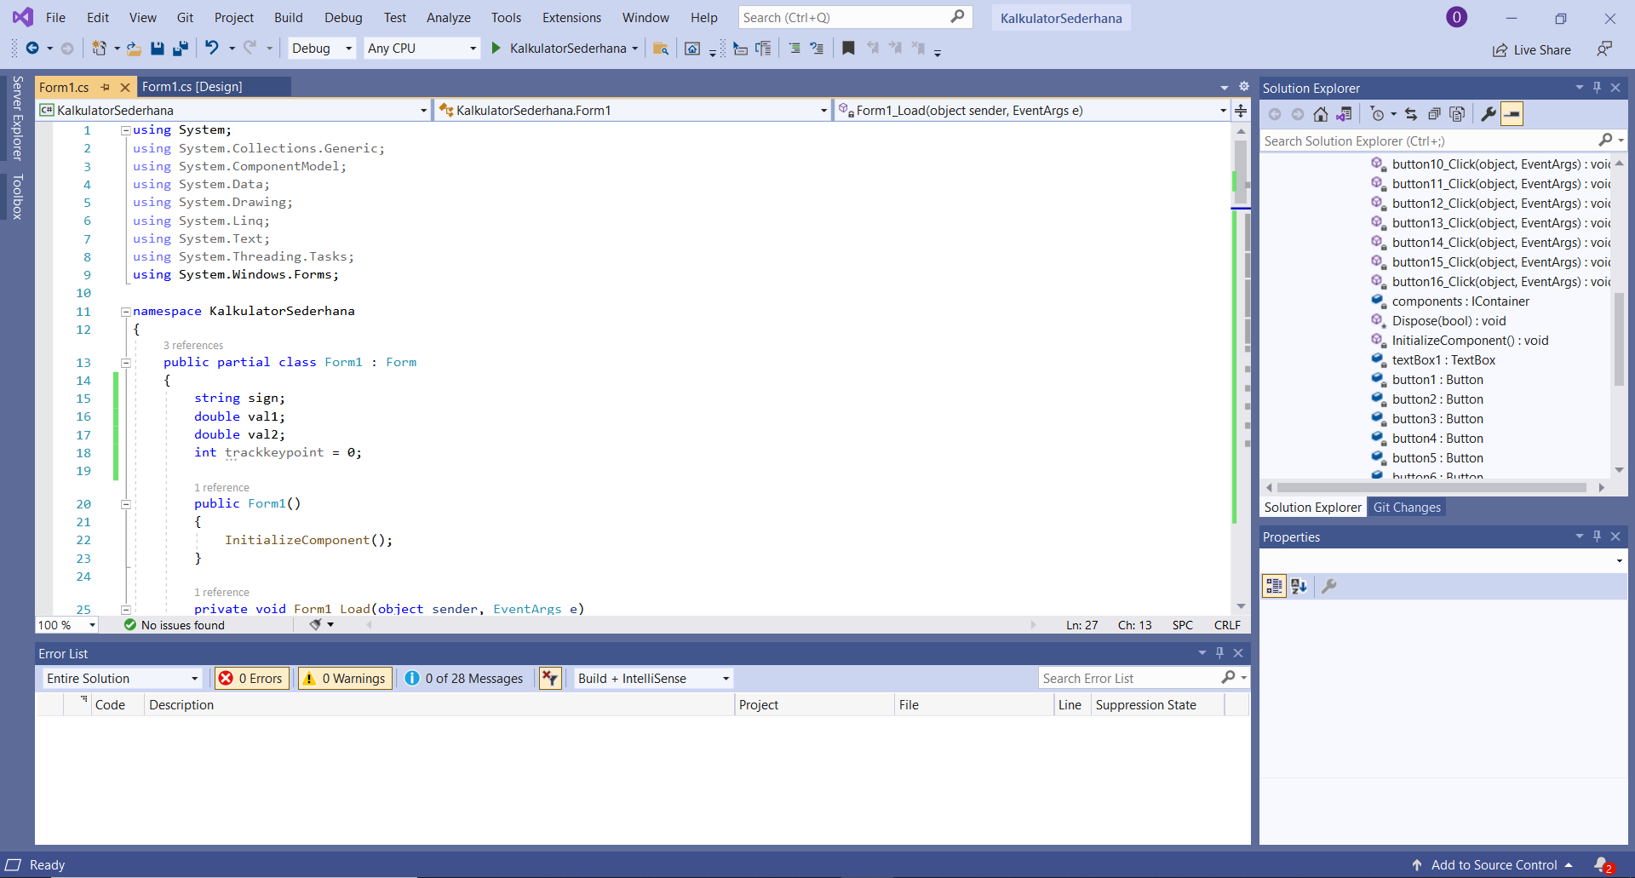Click the Solution Explorer vertical scrollbar thumb
This screenshot has height=878, width=1635.
1620,339
